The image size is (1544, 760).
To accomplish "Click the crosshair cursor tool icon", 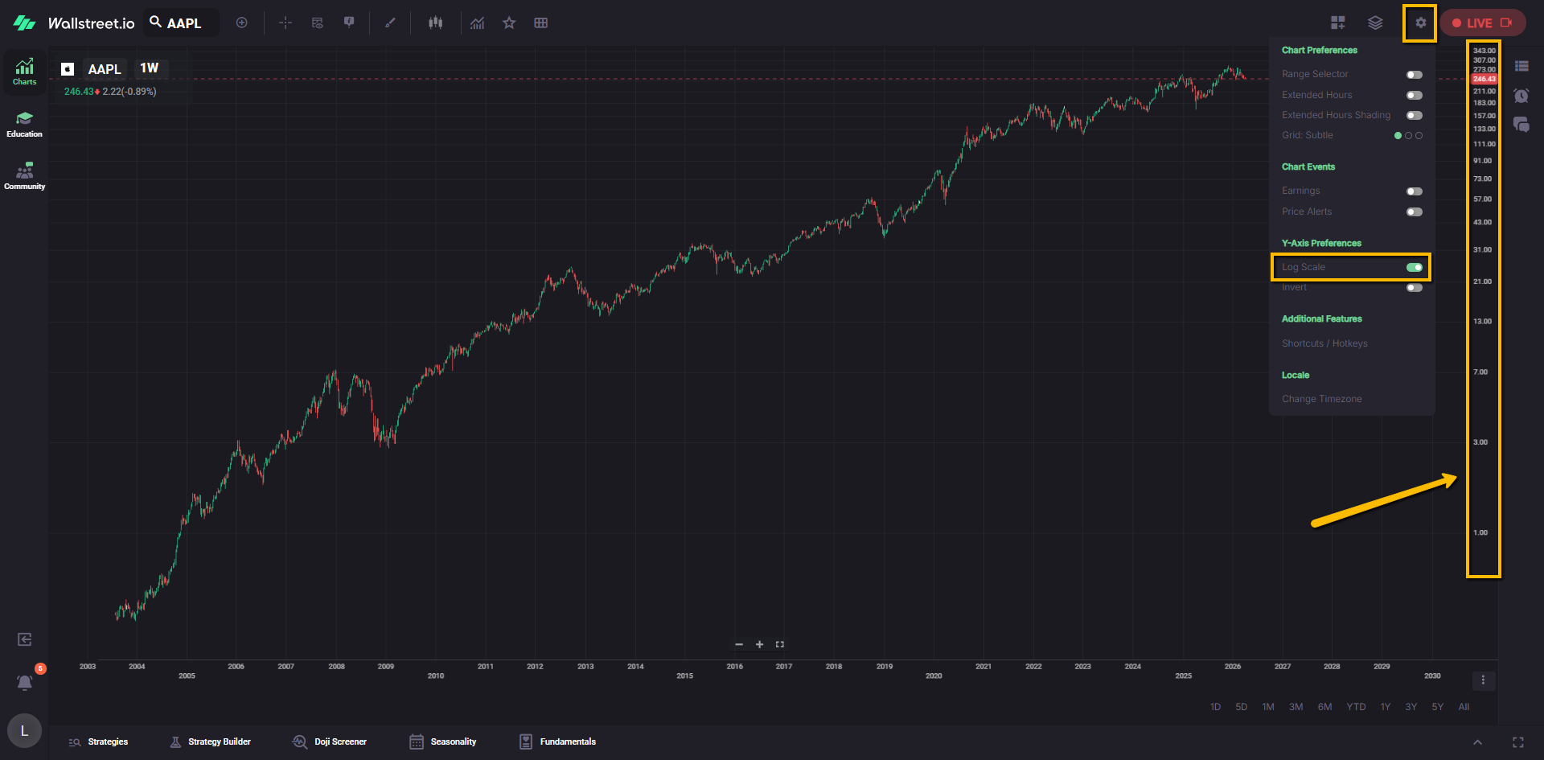I will point(285,23).
